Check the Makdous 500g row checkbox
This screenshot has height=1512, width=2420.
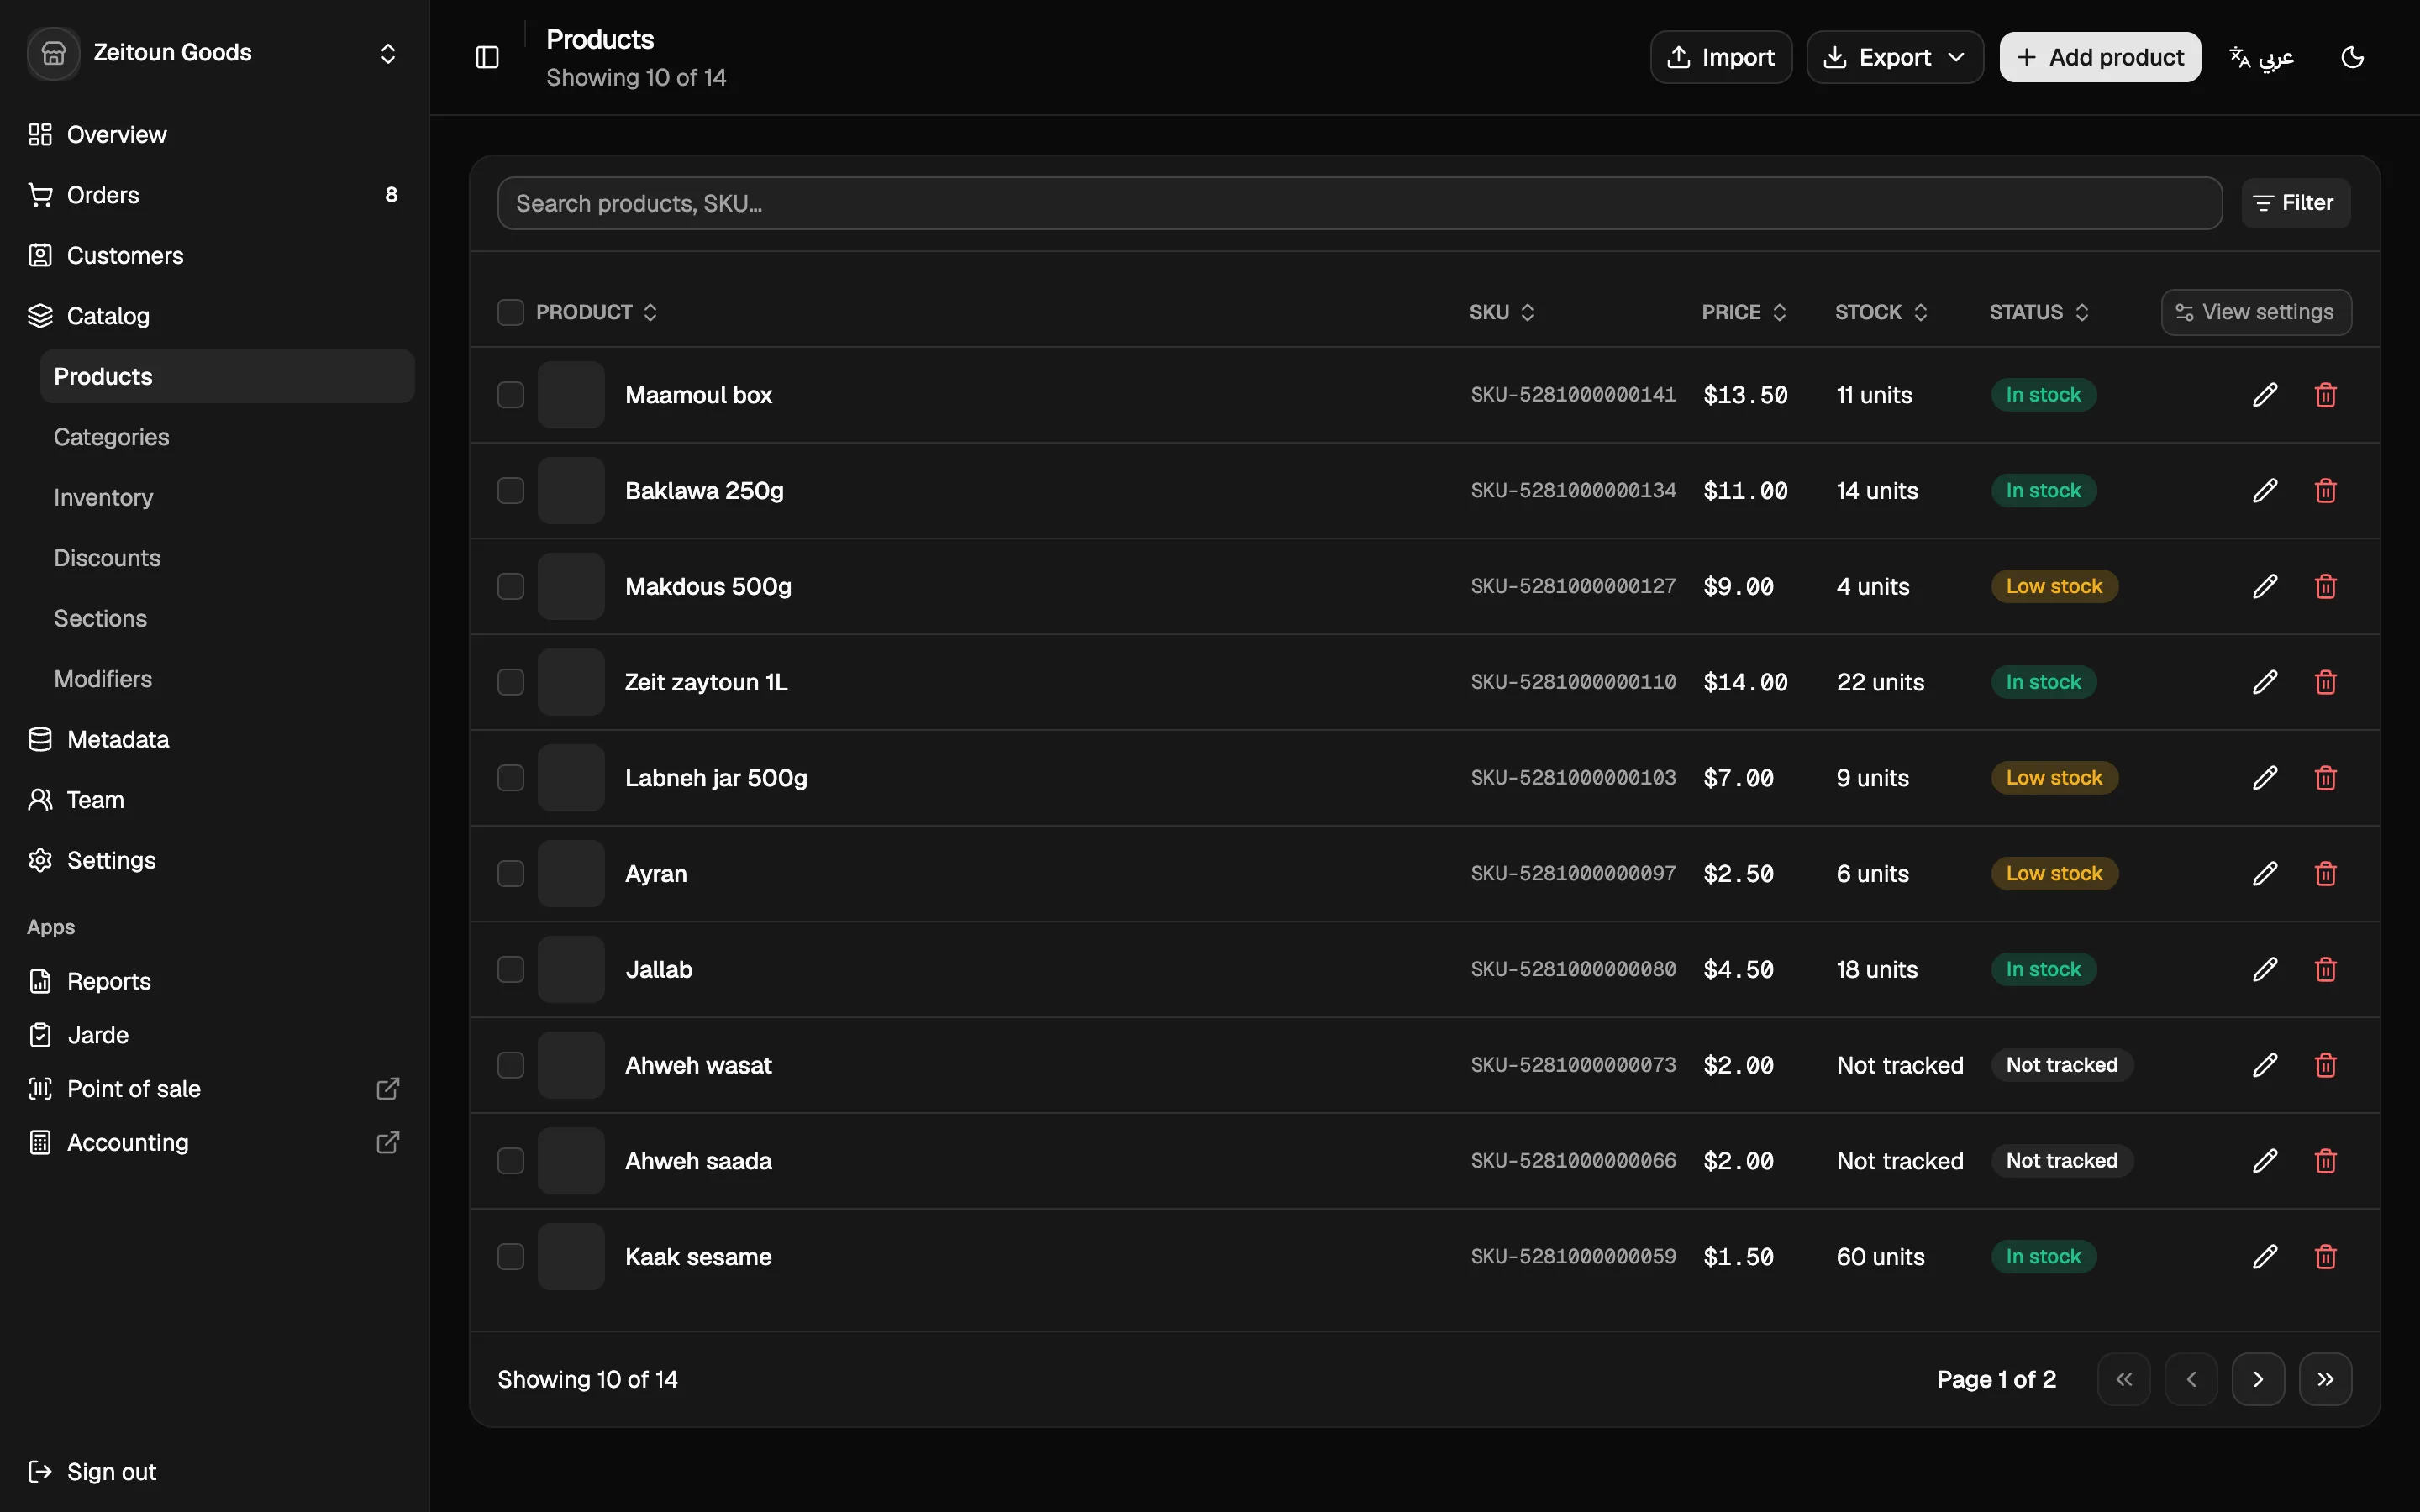[511, 586]
